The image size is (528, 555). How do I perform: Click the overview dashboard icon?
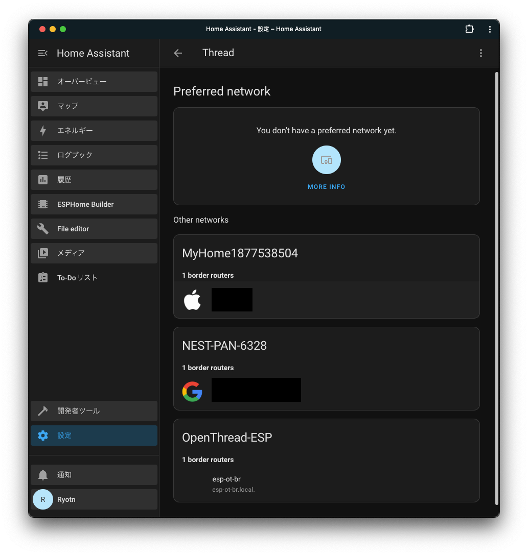pos(43,82)
